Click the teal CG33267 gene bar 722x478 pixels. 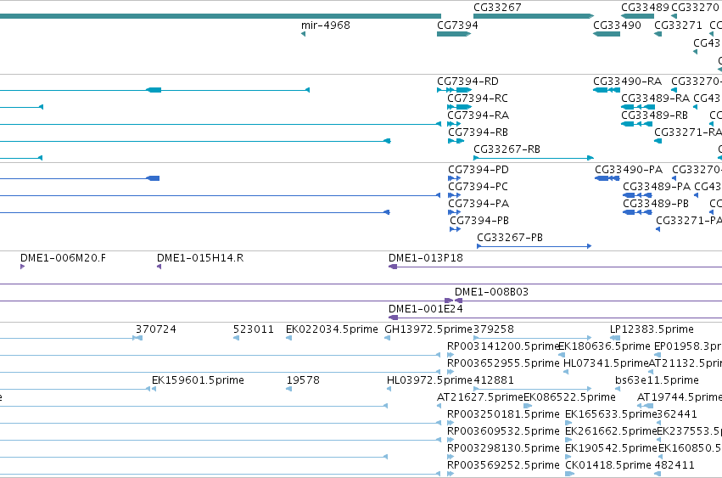point(533,16)
